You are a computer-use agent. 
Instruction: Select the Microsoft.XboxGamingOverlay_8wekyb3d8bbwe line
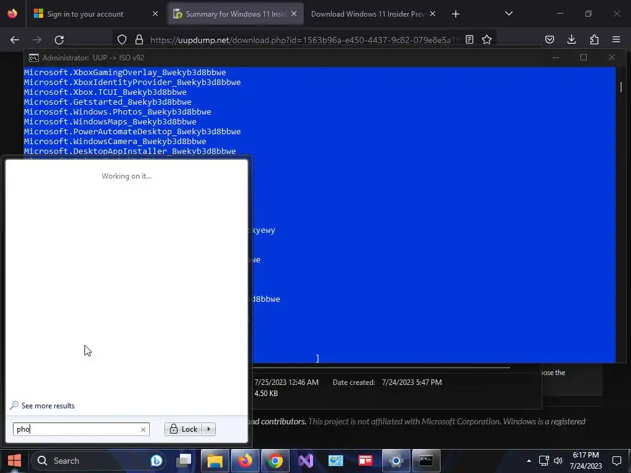tap(124, 73)
